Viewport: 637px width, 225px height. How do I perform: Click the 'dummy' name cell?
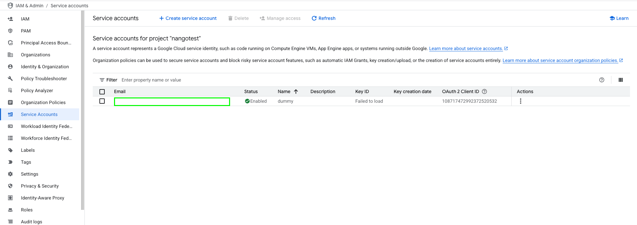286,101
